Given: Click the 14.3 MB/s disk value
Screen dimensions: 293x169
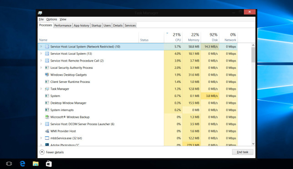Looking at the screenshot, I should point(211,47).
